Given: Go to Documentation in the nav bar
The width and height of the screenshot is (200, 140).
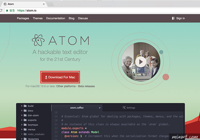Looking at the screenshot, I should tap(56, 18).
